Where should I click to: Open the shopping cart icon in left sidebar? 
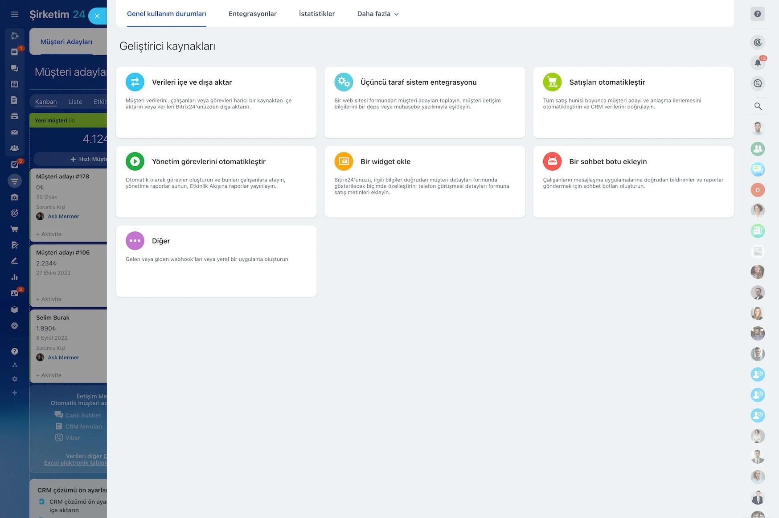coord(14,229)
